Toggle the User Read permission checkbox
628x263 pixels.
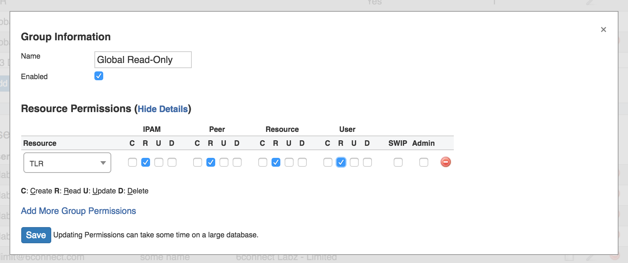tap(341, 162)
